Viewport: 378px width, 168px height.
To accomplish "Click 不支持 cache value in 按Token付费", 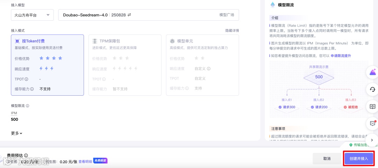I will click(x=45, y=89).
